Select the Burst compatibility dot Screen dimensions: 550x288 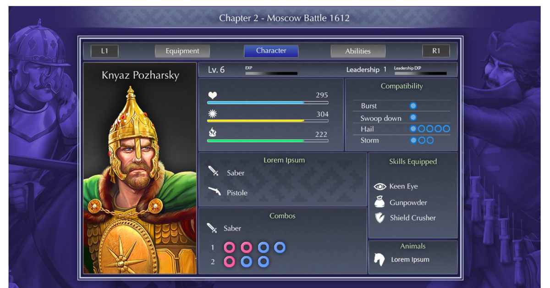(413, 105)
